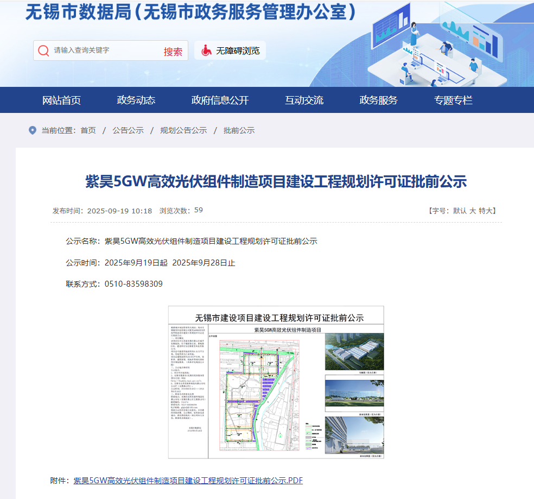This screenshot has height=499, width=534.
Task: Click 批前公示 breadcrumb link
Action: (239, 130)
